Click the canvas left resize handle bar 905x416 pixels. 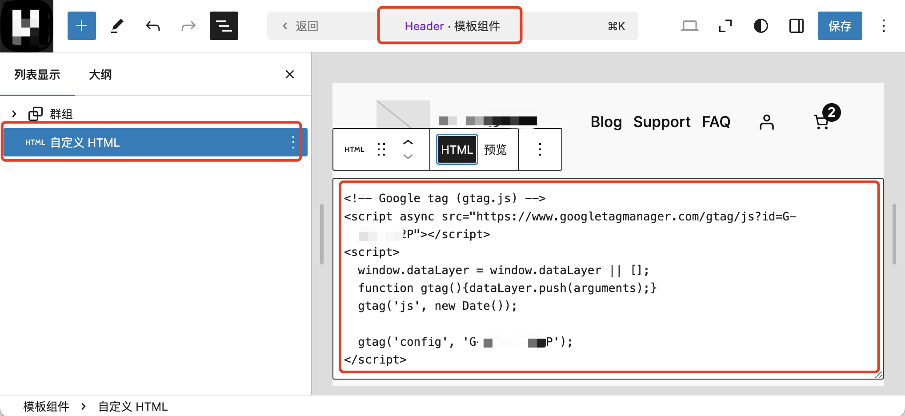tap(322, 234)
